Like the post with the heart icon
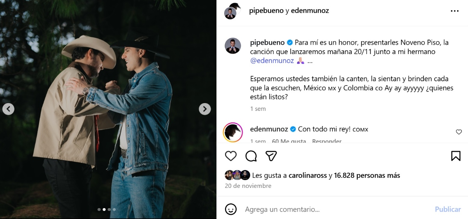This screenshot has height=219, width=468. point(231,156)
